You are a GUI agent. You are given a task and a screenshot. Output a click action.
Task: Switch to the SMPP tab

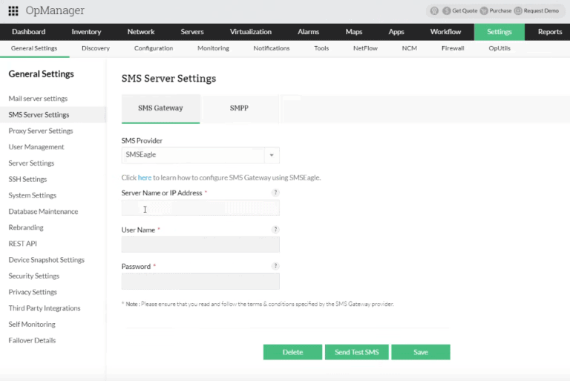[x=239, y=108]
